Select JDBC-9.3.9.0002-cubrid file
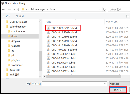The height and width of the screenshot is (94, 131). (63, 54)
